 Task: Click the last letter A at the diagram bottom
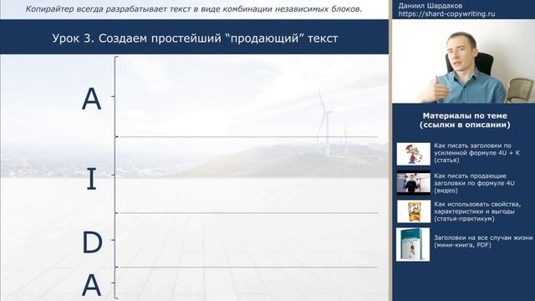pyautogui.click(x=91, y=285)
